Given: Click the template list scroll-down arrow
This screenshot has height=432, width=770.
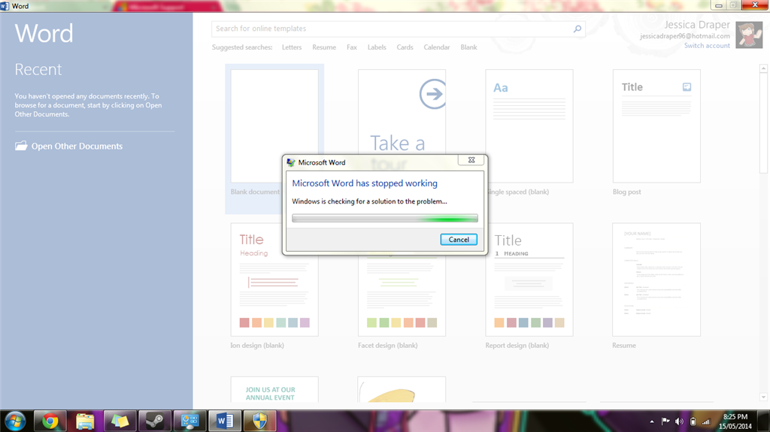Looking at the screenshot, I should (763, 397).
